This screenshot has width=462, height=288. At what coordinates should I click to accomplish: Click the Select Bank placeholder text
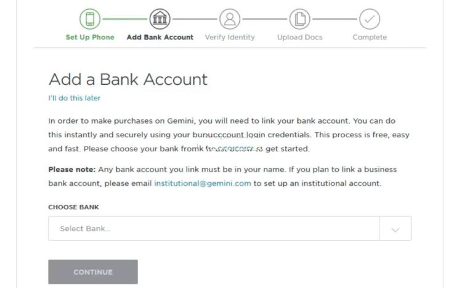coord(85,229)
